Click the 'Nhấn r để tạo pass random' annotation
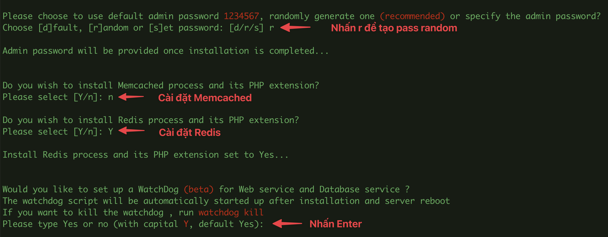Image resolution: width=608 pixels, height=237 pixels. 394,28
